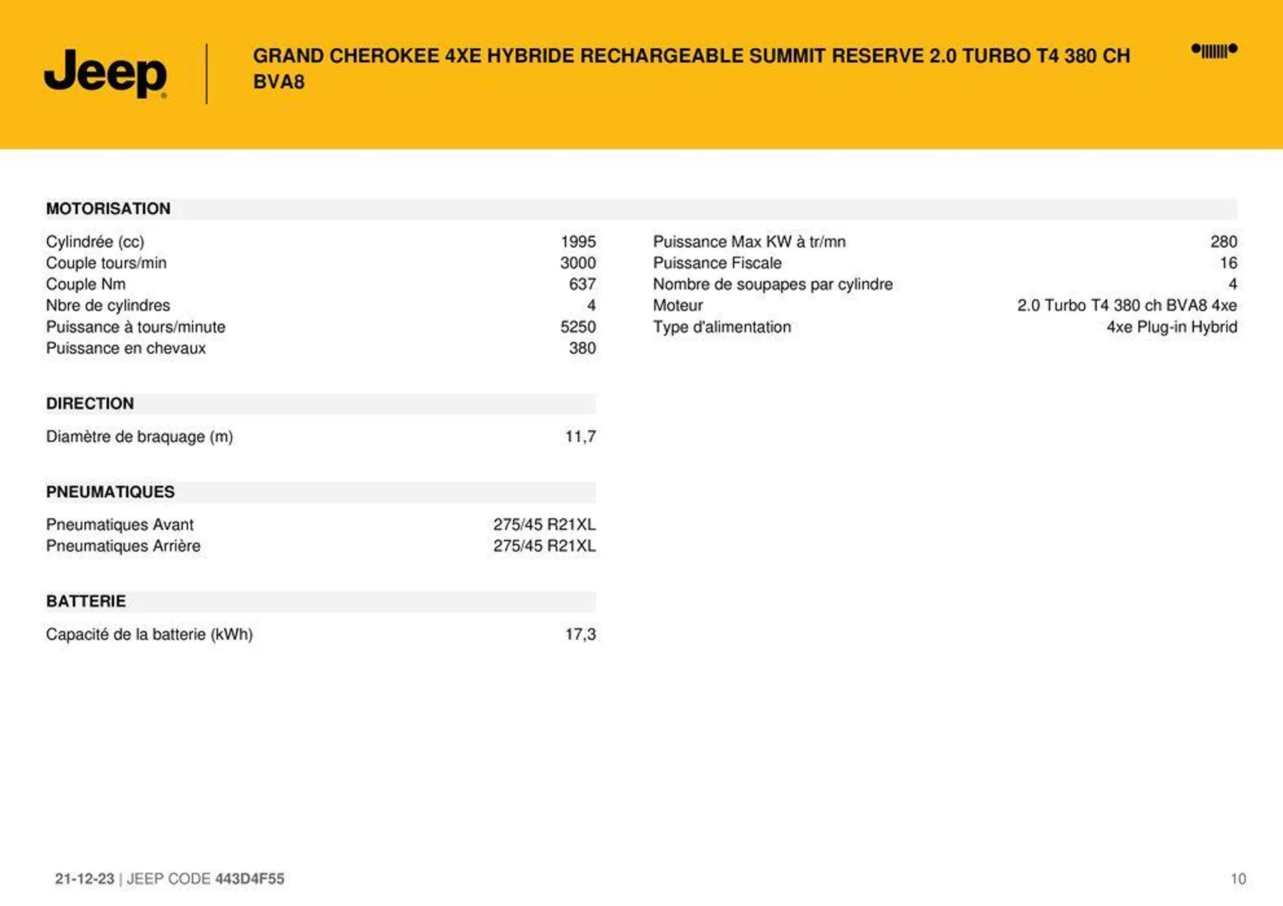This screenshot has width=1283, height=906.
Task: Select the Grand Cherokee 4xe title
Action: (x=692, y=68)
